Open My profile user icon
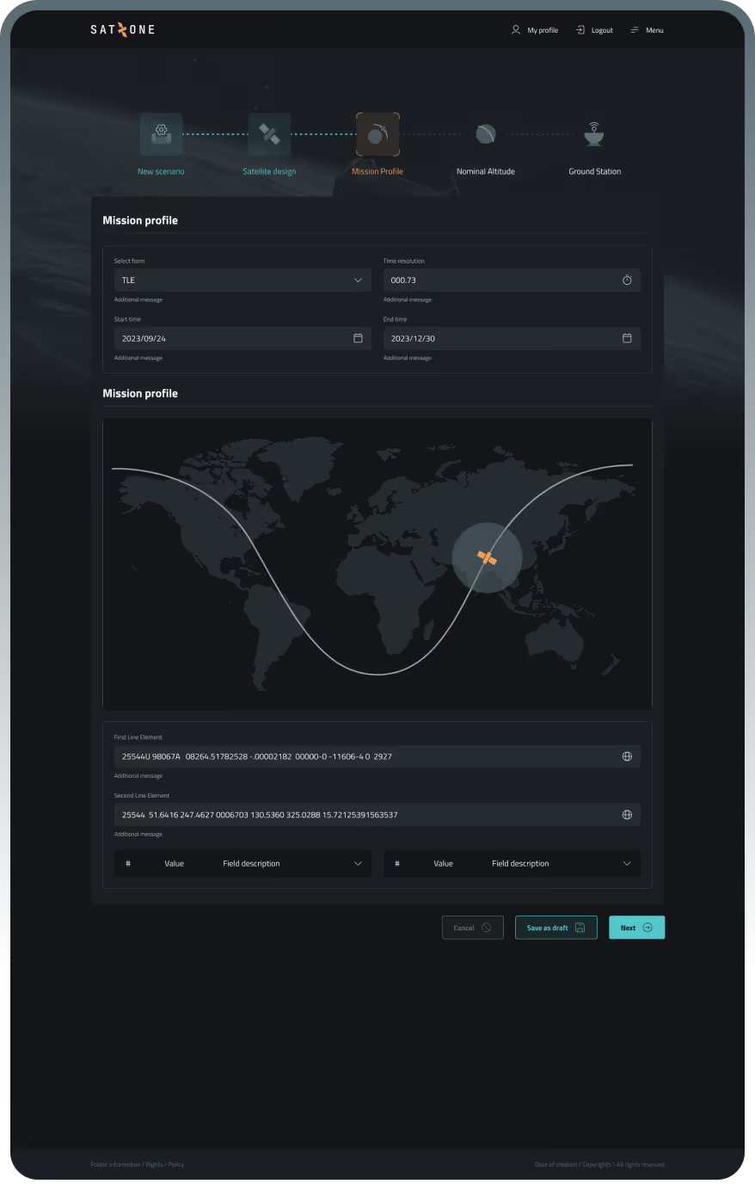755x1190 pixels. pos(516,29)
